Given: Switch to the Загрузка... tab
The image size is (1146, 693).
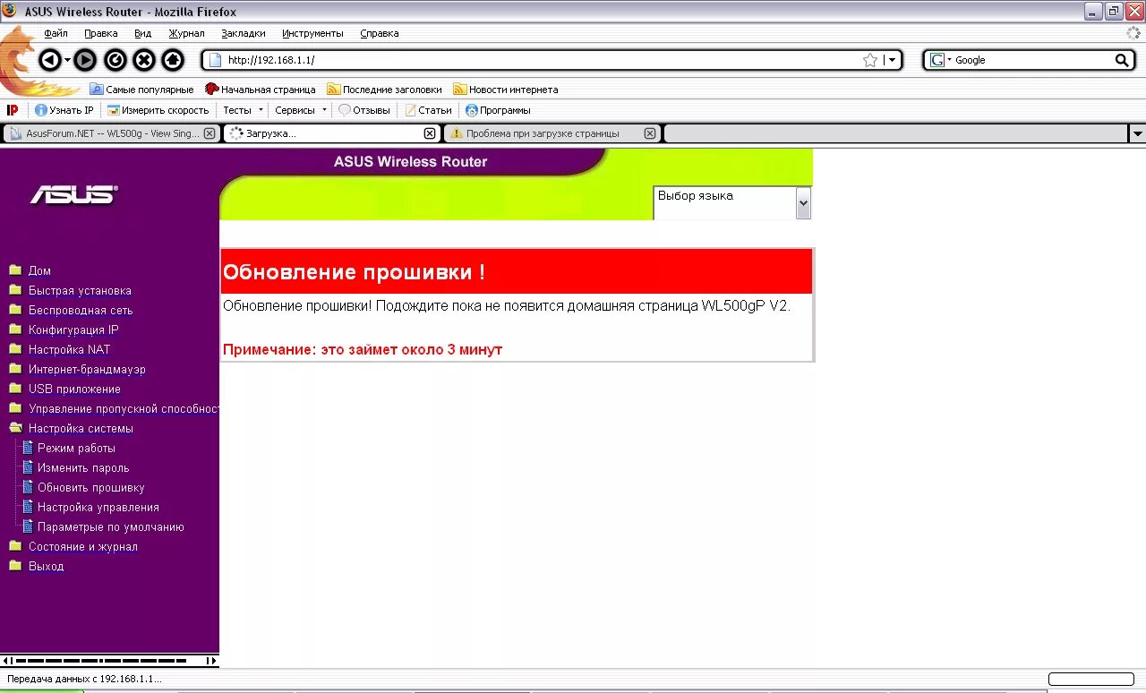Looking at the screenshot, I should pyautogui.click(x=331, y=133).
